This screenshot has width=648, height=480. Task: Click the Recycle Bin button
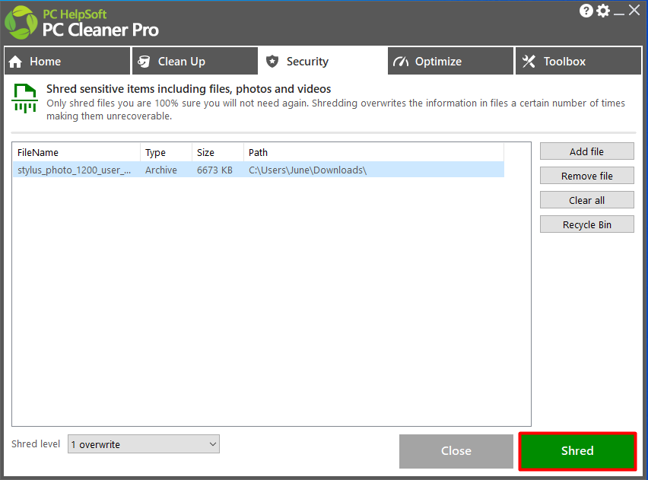point(587,224)
